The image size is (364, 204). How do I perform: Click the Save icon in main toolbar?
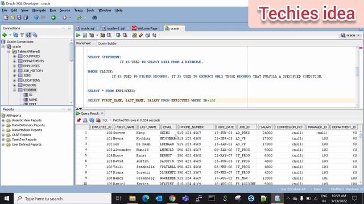click(x=19, y=18)
